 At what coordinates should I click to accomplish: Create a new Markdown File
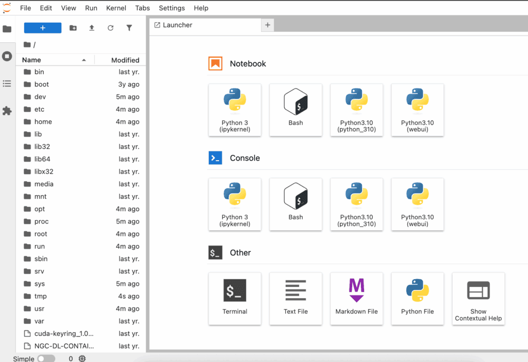pyautogui.click(x=356, y=298)
